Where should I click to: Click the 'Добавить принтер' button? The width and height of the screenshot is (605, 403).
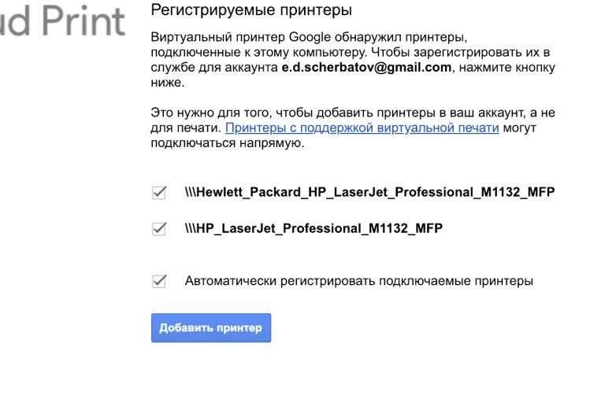pos(211,327)
